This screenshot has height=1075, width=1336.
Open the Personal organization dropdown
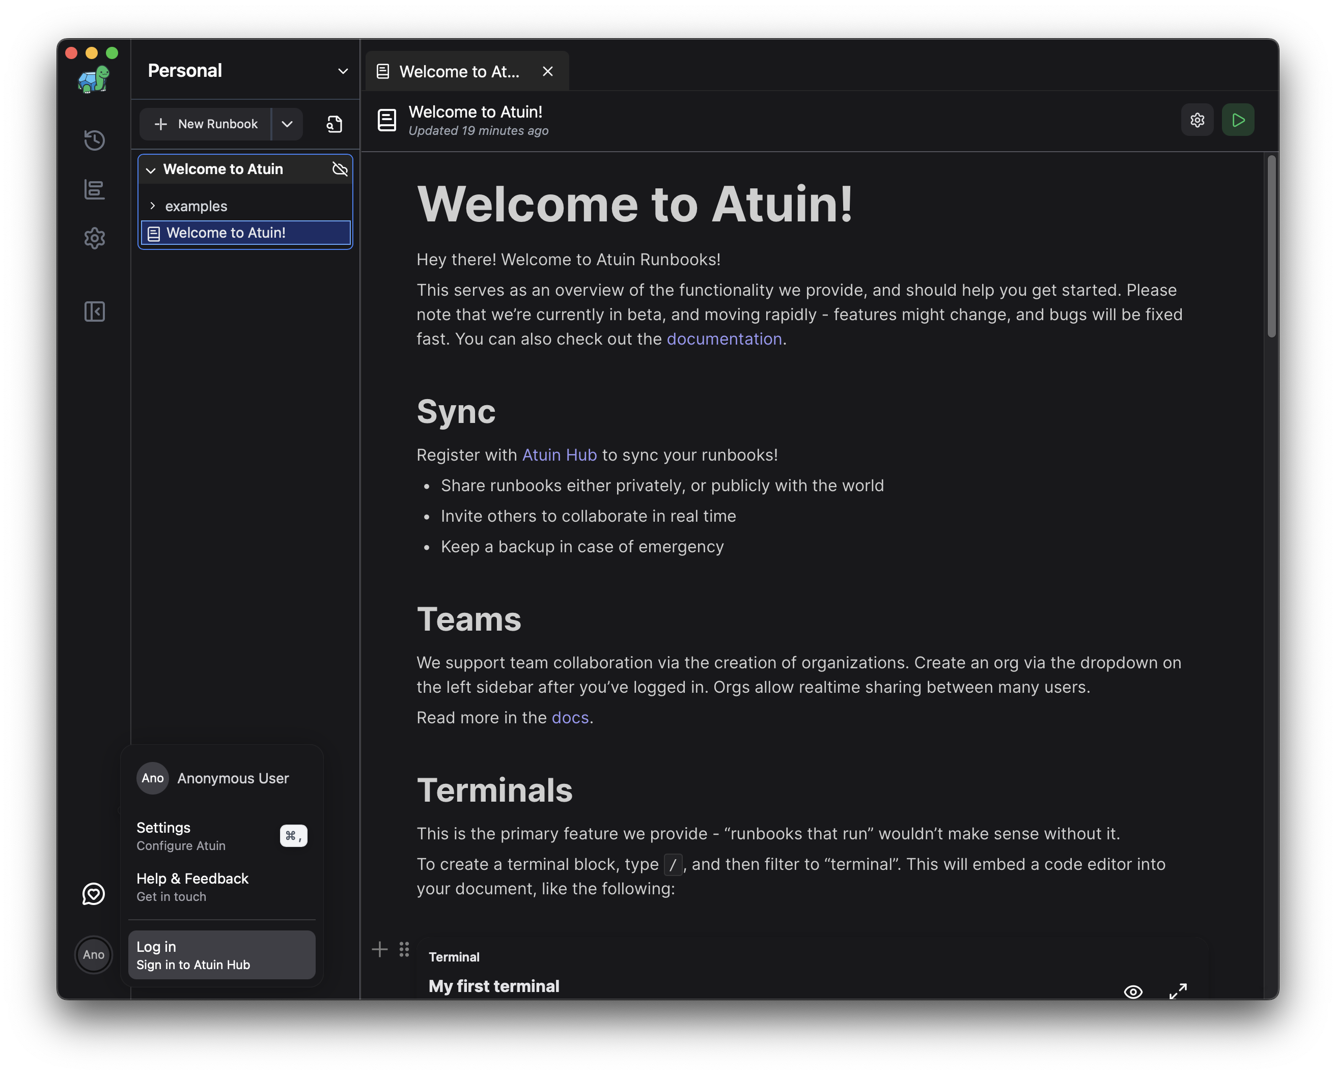pyautogui.click(x=343, y=71)
